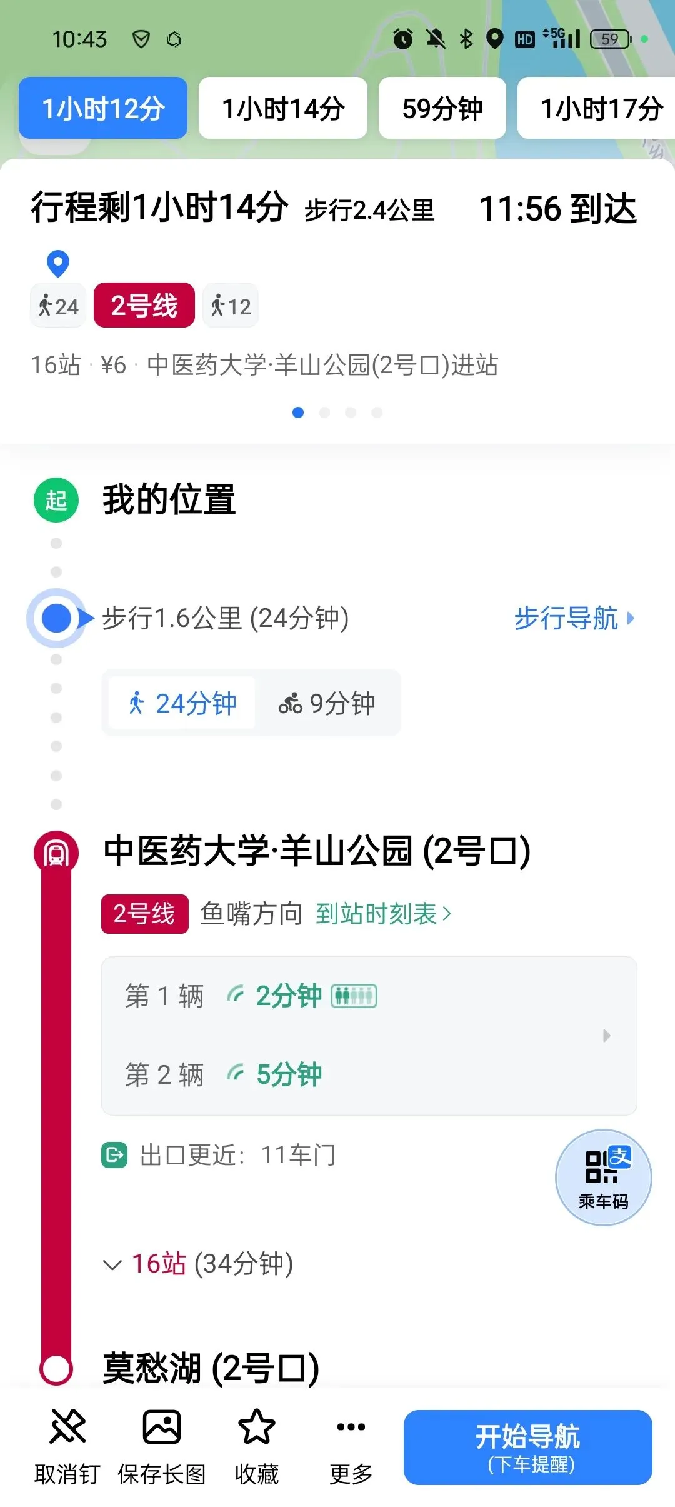
Task: Switch to the 59分钟 route tab
Action: click(x=442, y=108)
